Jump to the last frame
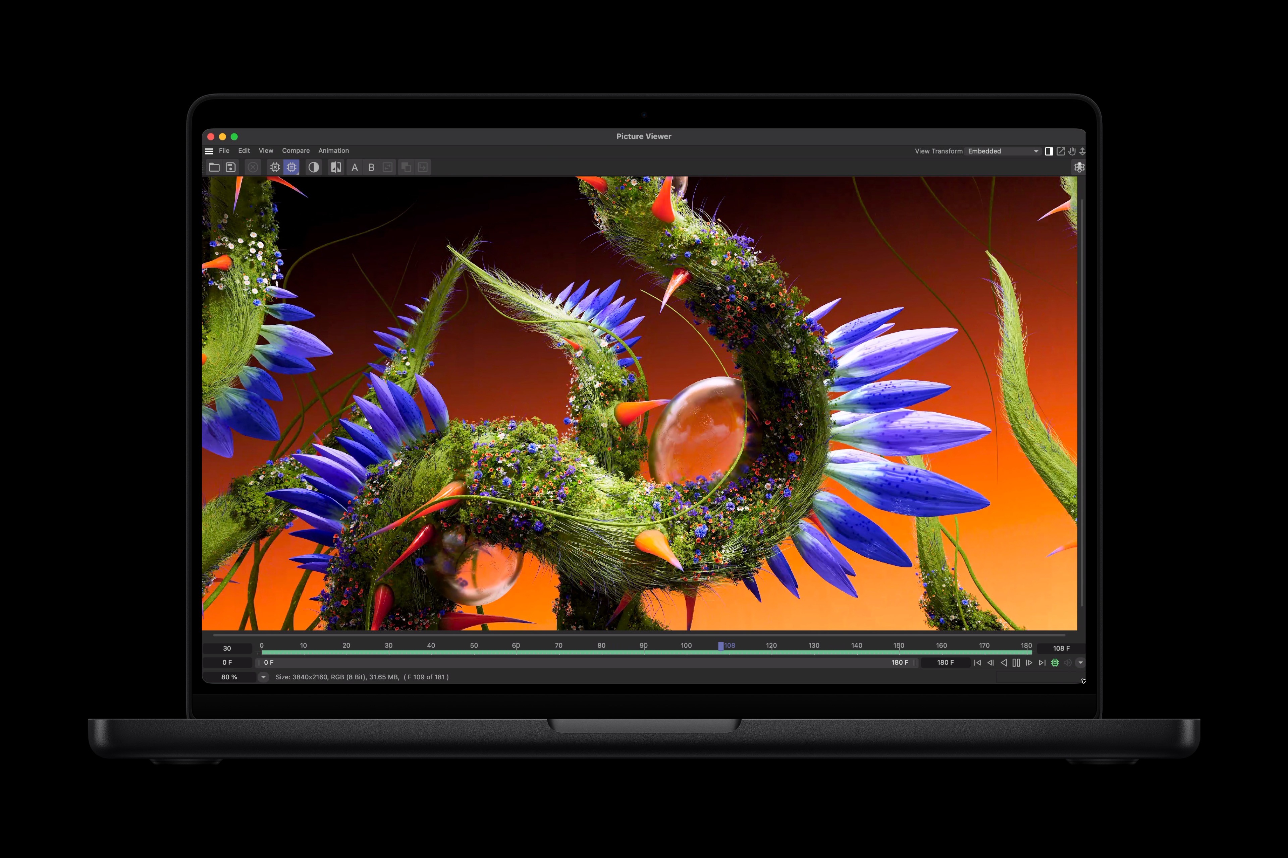Image resolution: width=1288 pixels, height=858 pixels. (x=1042, y=663)
